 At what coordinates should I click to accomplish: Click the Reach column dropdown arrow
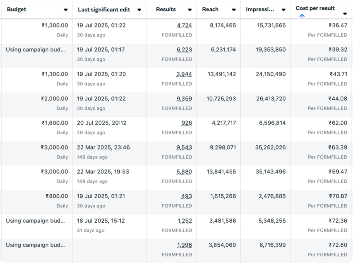tap(234, 10)
